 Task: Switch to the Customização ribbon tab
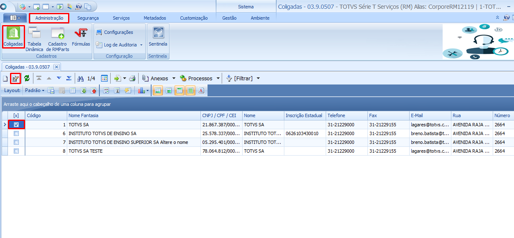194,18
